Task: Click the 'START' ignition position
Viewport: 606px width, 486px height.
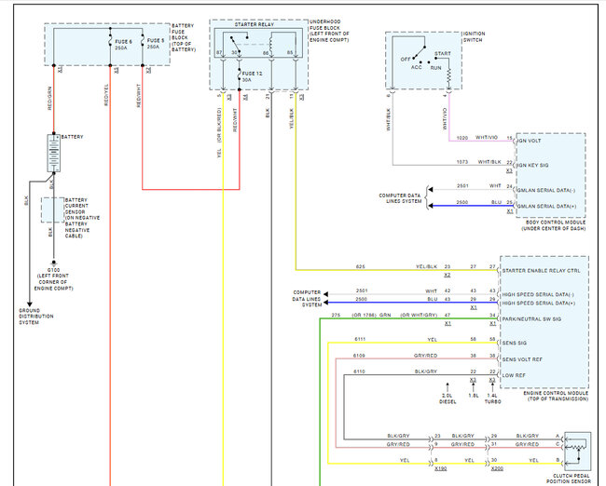Action: point(443,54)
